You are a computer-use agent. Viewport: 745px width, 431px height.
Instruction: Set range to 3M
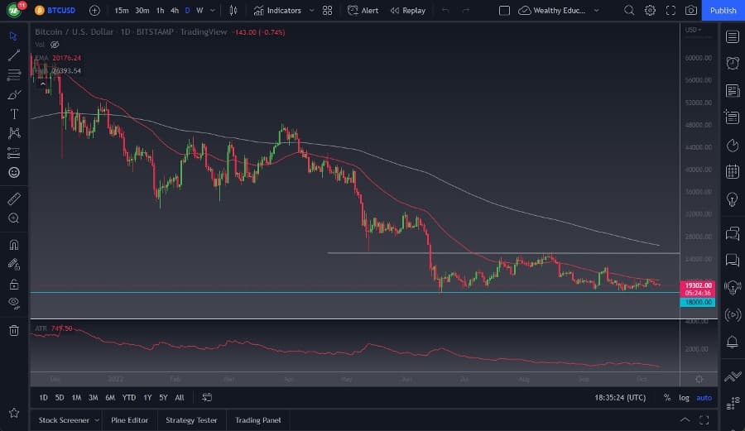tap(93, 398)
